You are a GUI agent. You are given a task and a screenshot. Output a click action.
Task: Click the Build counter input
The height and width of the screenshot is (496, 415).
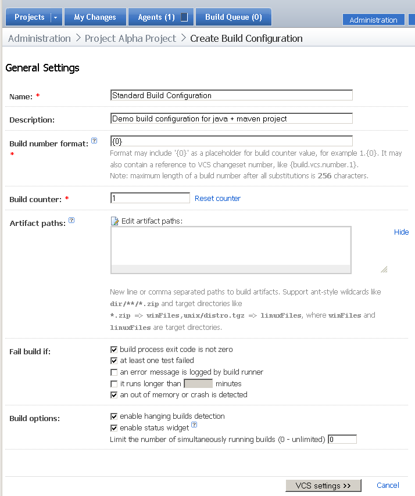150,198
